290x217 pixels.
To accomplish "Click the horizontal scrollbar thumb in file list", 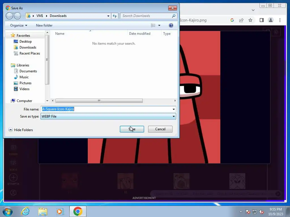I will [99, 101].
